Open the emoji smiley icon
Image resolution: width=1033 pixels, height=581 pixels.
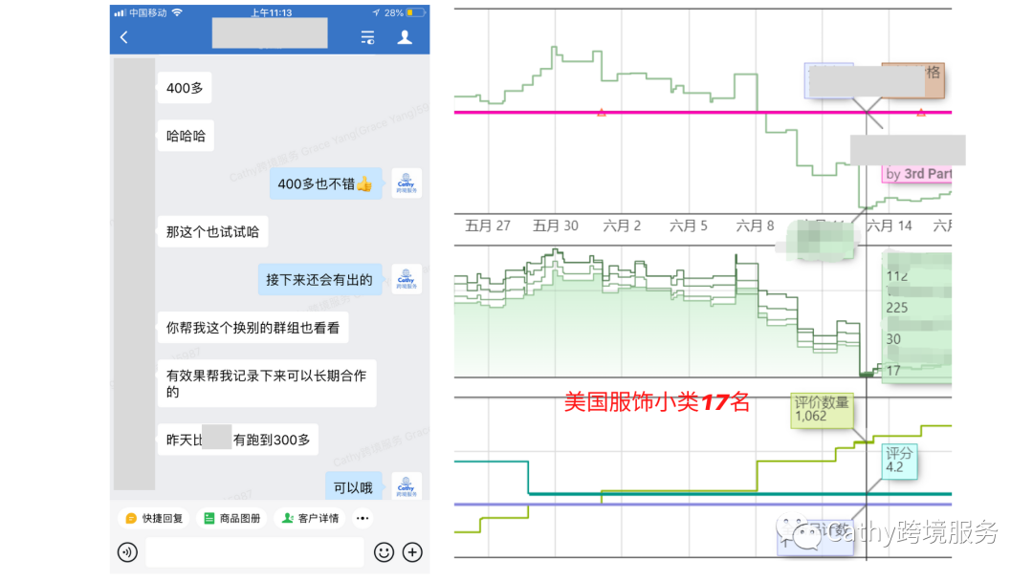point(384,552)
